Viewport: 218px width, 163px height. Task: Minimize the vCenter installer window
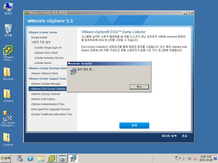tap(185, 13)
